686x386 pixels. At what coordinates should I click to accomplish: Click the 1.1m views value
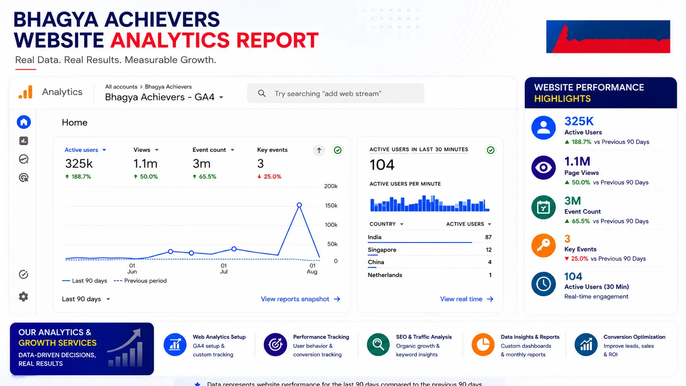click(145, 164)
